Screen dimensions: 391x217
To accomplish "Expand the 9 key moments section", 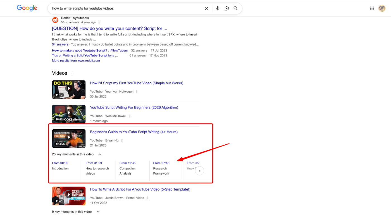I will coord(98,212).
